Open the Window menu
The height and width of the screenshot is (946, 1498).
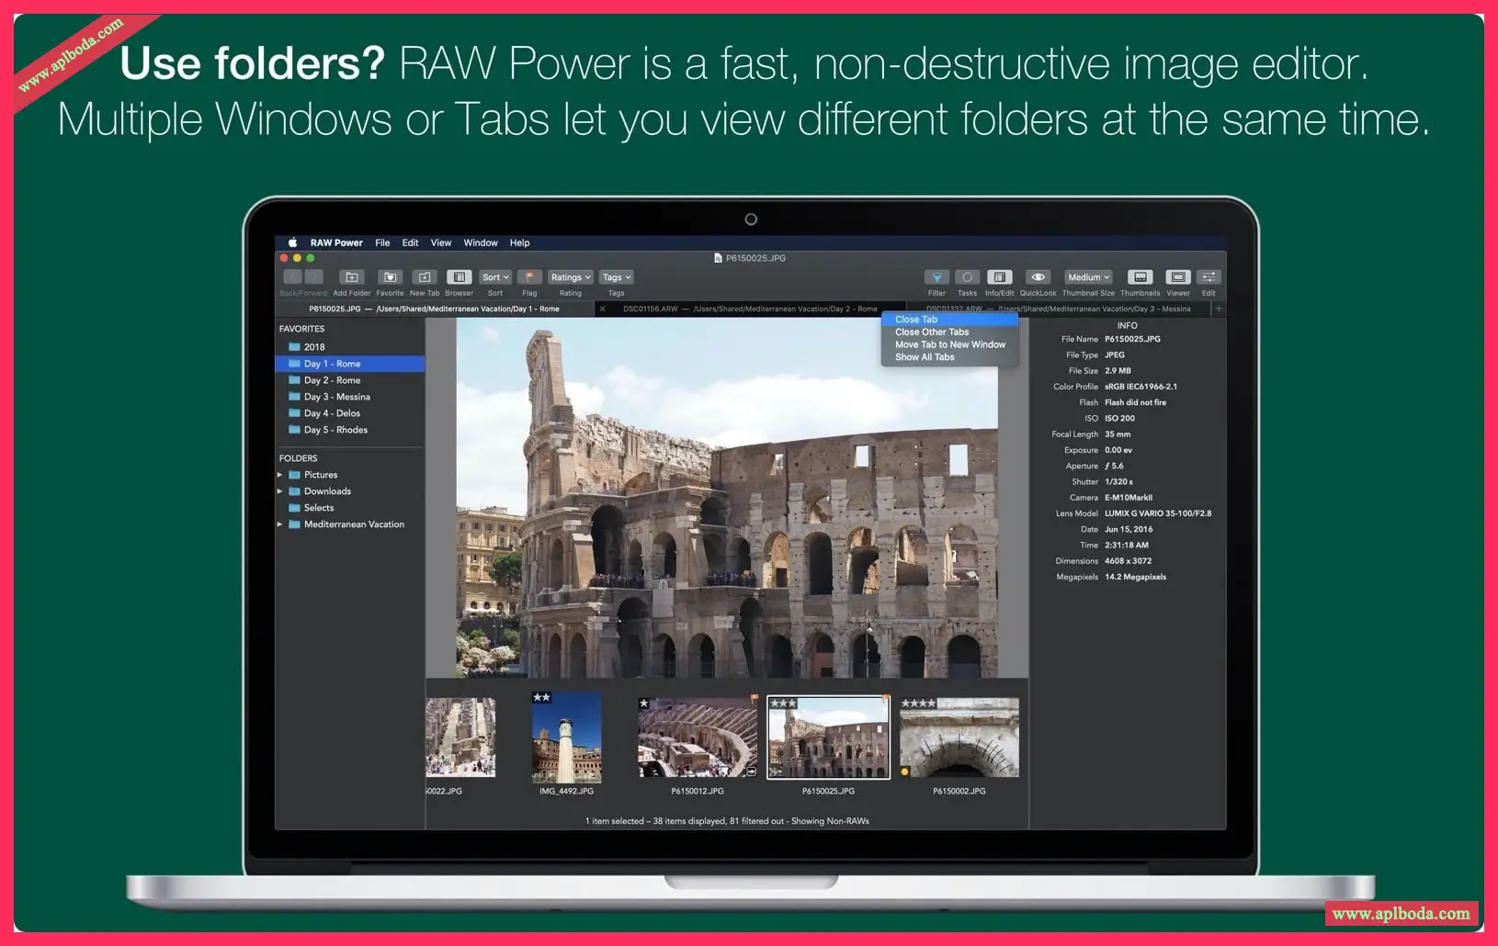(480, 243)
